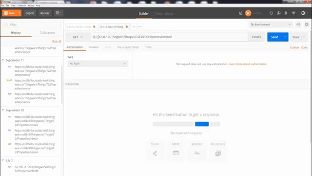Click the environment quick look eye icon
Image resolution: width=312 pixels, height=176 pixels.
point(298,24)
